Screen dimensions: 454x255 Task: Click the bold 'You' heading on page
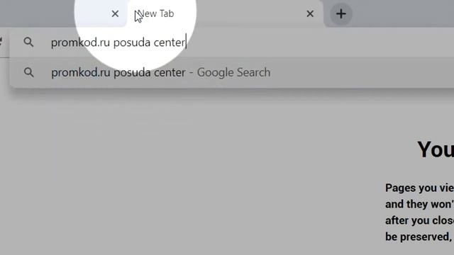click(x=436, y=149)
